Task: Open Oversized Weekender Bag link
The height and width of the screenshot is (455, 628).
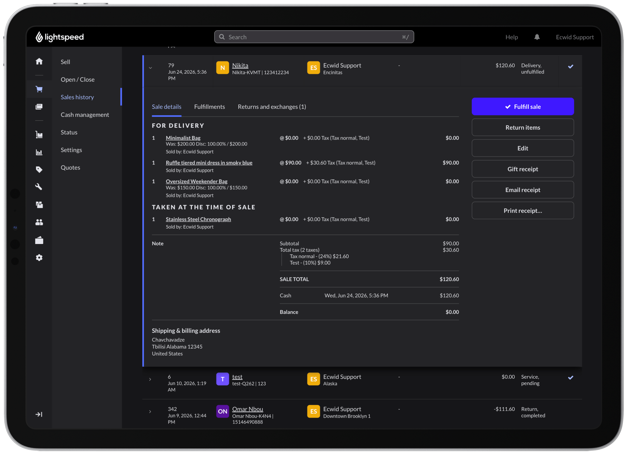Action: 197,181
